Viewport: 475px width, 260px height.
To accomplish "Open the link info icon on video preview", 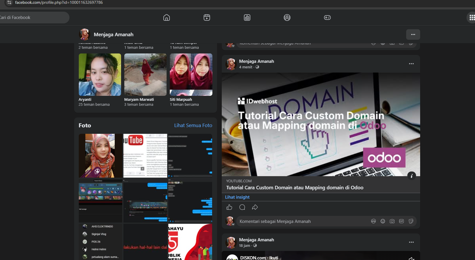I will click(412, 176).
